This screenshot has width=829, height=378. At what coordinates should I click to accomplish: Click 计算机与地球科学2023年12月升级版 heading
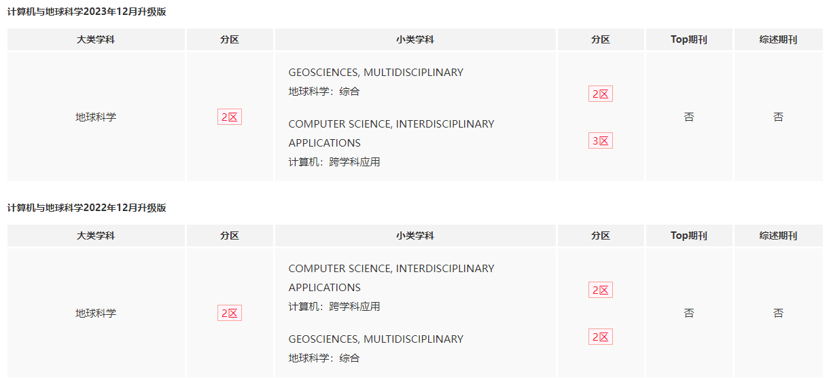point(87,12)
